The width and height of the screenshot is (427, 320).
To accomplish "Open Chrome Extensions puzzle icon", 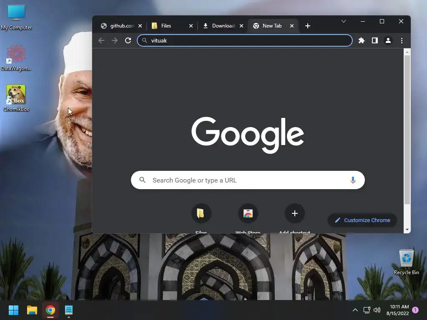I will [x=361, y=40].
